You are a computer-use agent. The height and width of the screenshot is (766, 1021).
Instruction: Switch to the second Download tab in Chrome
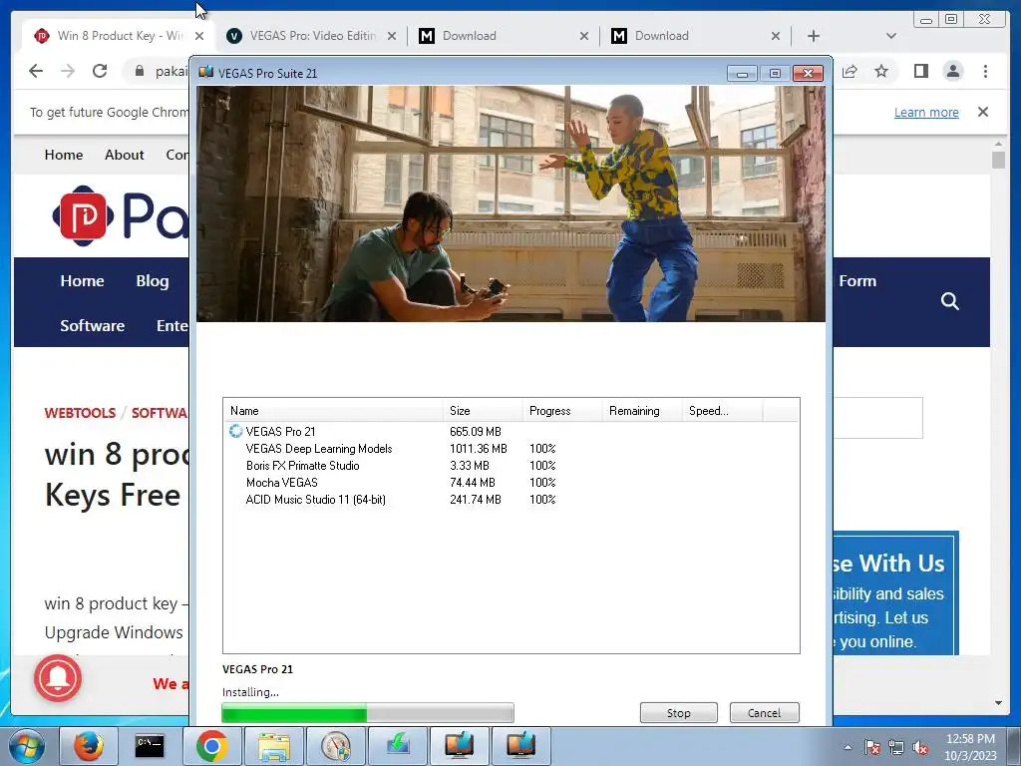694,36
